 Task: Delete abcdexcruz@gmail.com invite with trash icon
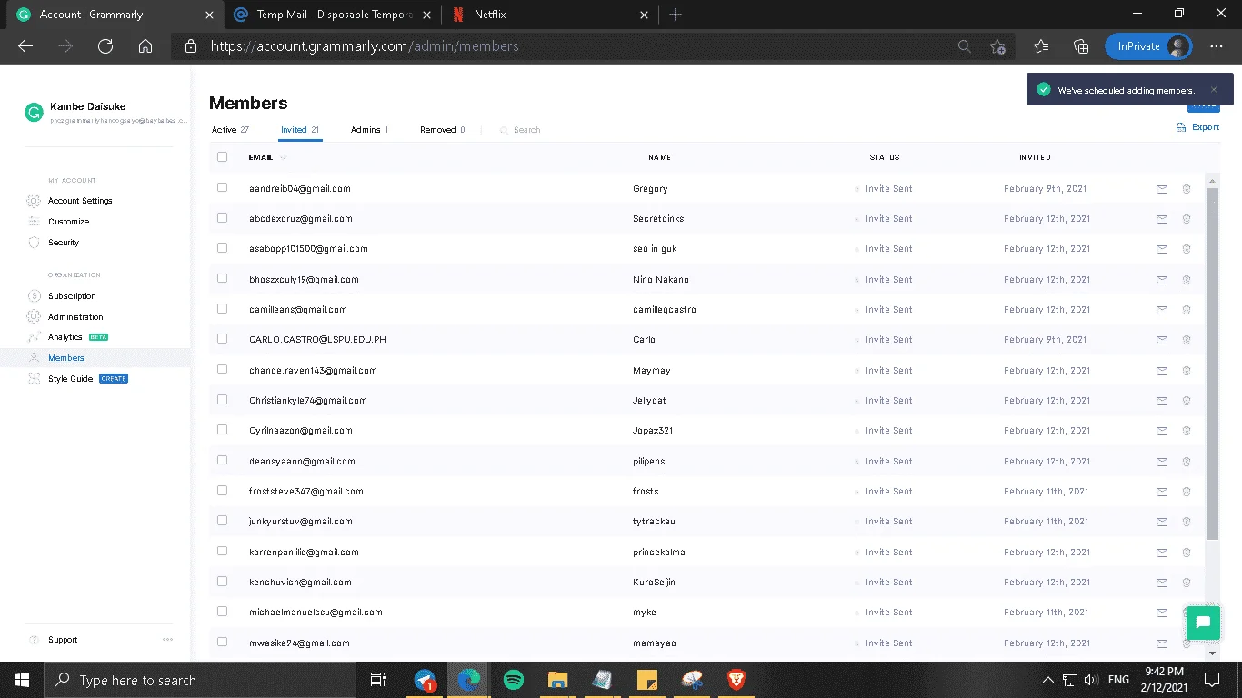[x=1187, y=219]
